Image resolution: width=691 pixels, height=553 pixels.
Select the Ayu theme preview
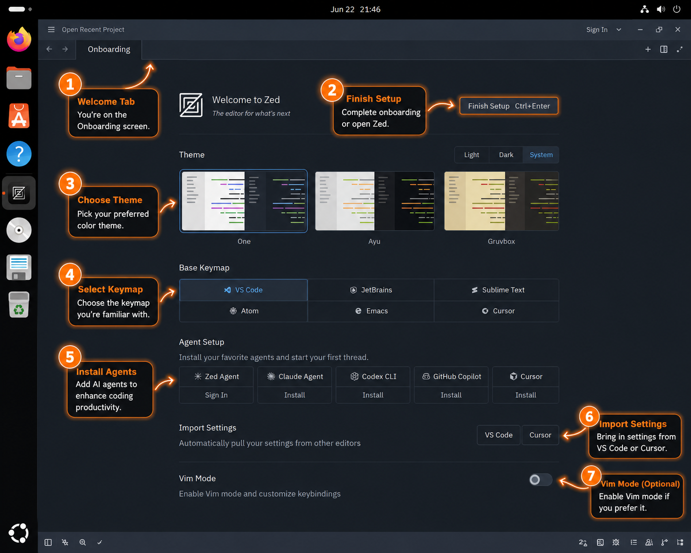[x=375, y=201]
